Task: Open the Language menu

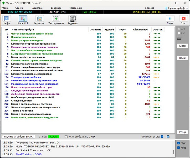Action: click(x=56, y=8)
